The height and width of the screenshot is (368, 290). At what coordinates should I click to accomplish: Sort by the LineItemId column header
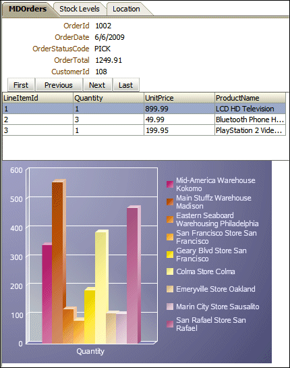[38, 98]
